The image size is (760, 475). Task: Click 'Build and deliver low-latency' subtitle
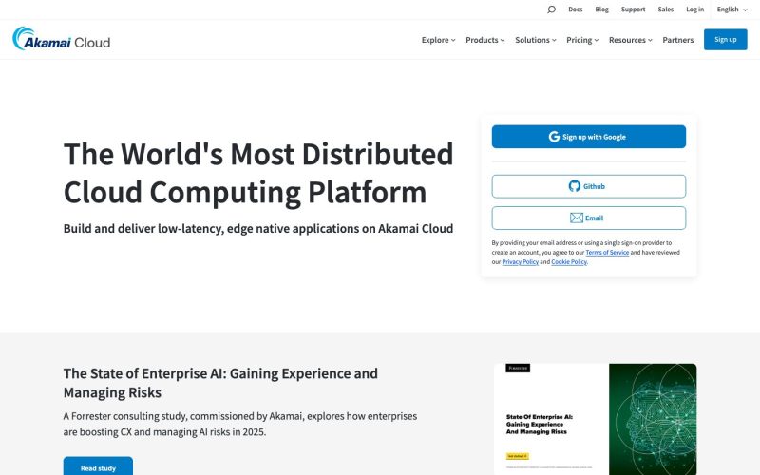tap(258, 228)
